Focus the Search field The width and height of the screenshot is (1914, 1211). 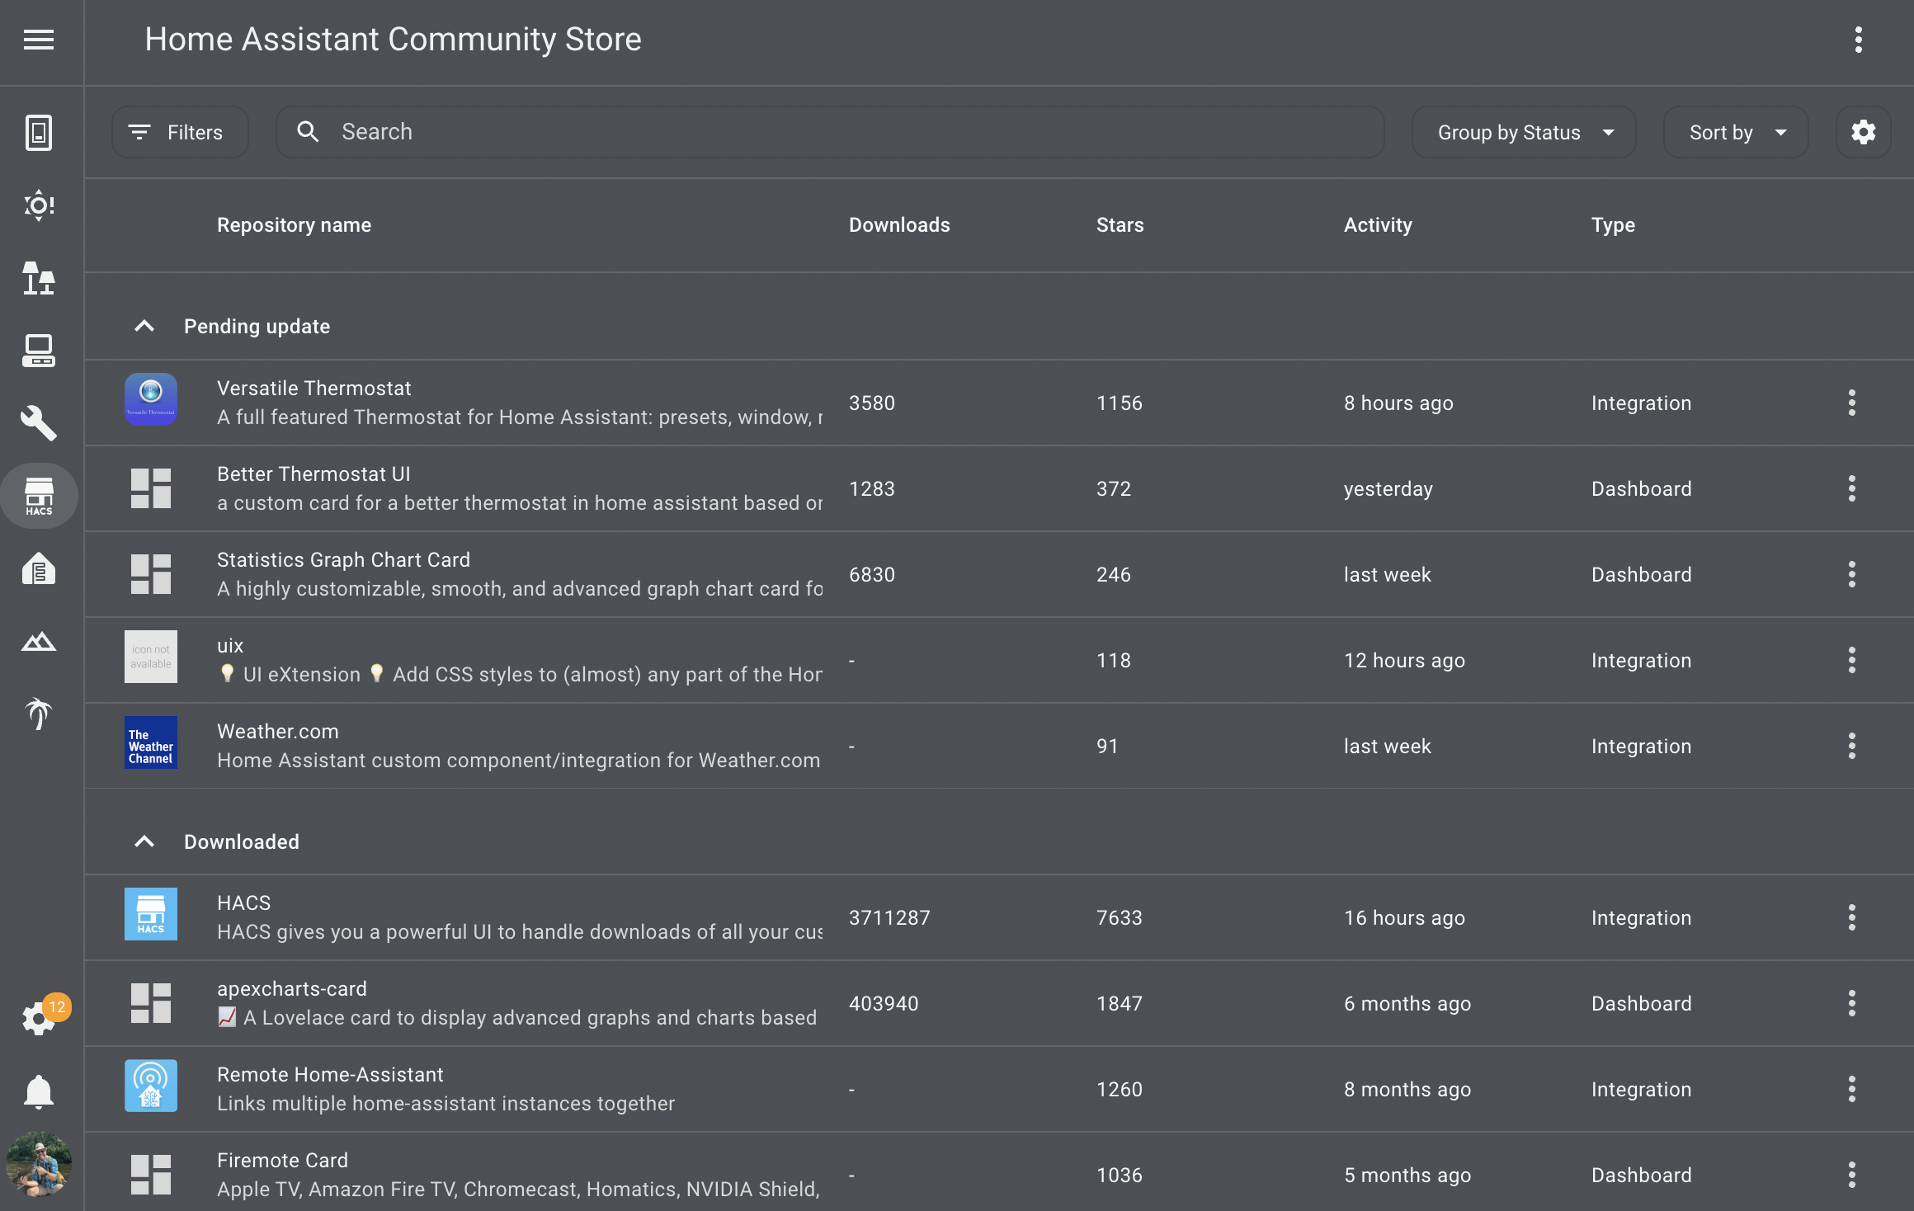tap(830, 132)
